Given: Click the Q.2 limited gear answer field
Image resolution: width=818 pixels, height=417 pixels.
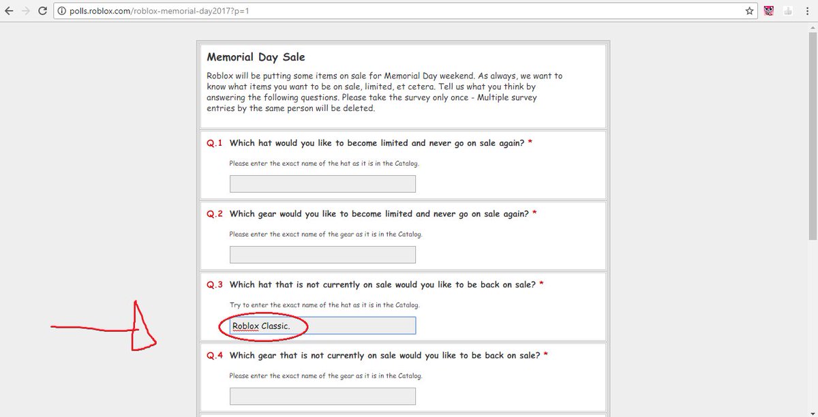Looking at the screenshot, I should pos(322,255).
